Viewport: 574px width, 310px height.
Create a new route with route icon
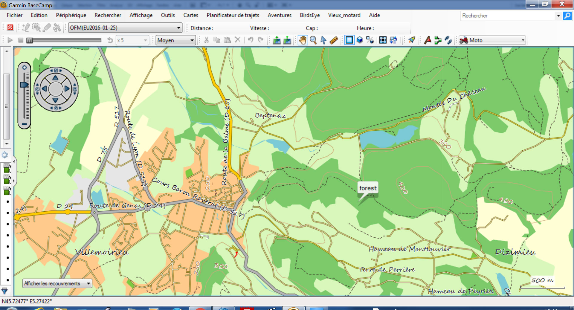438,40
